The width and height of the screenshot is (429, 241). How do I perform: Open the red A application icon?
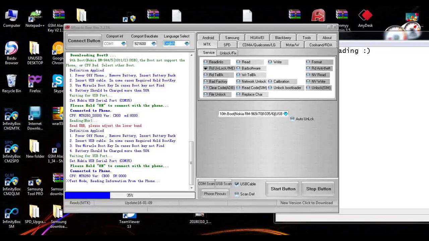coord(318,15)
